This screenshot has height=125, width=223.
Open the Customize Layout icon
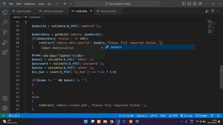click(200, 4)
